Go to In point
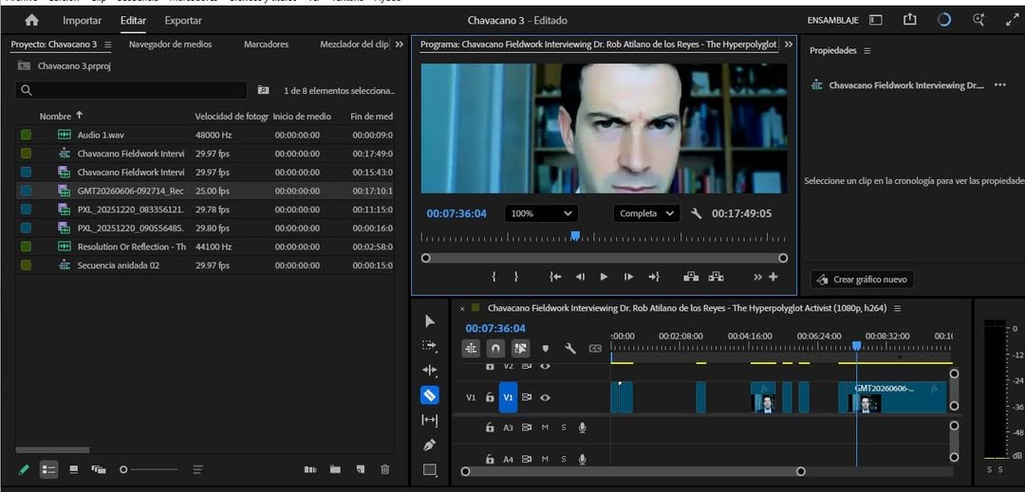The width and height of the screenshot is (1025, 492). (555, 277)
